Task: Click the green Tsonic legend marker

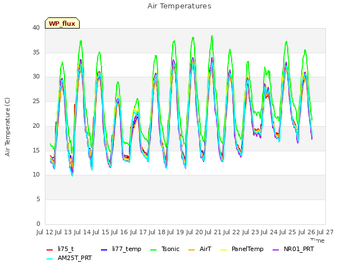Action: coord(154,249)
